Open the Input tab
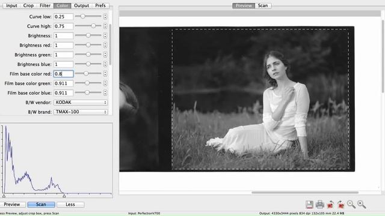This screenshot has width=385, height=216. [11, 5]
